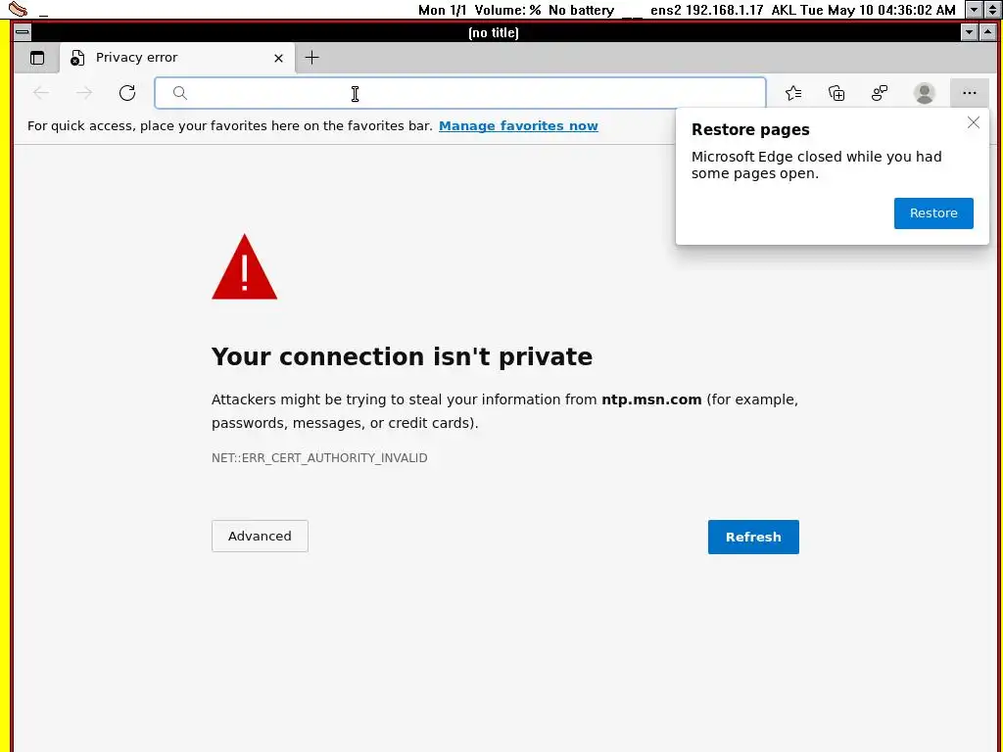Click the search magnifier in address bar
The height and width of the screenshot is (752, 1003).
tap(180, 93)
